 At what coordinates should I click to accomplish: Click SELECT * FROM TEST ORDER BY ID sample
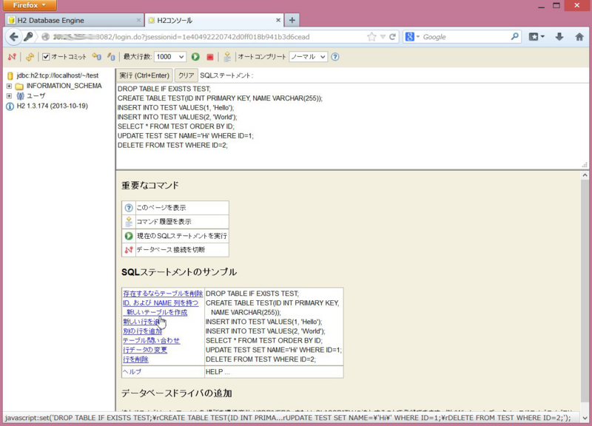[264, 341]
